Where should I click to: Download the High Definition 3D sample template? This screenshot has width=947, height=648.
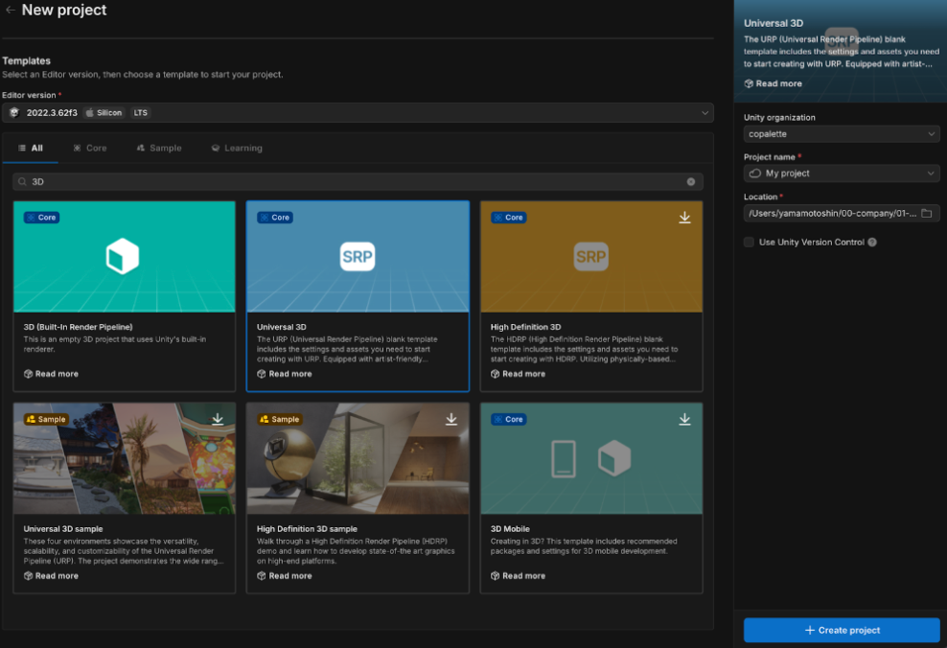[x=451, y=419]
